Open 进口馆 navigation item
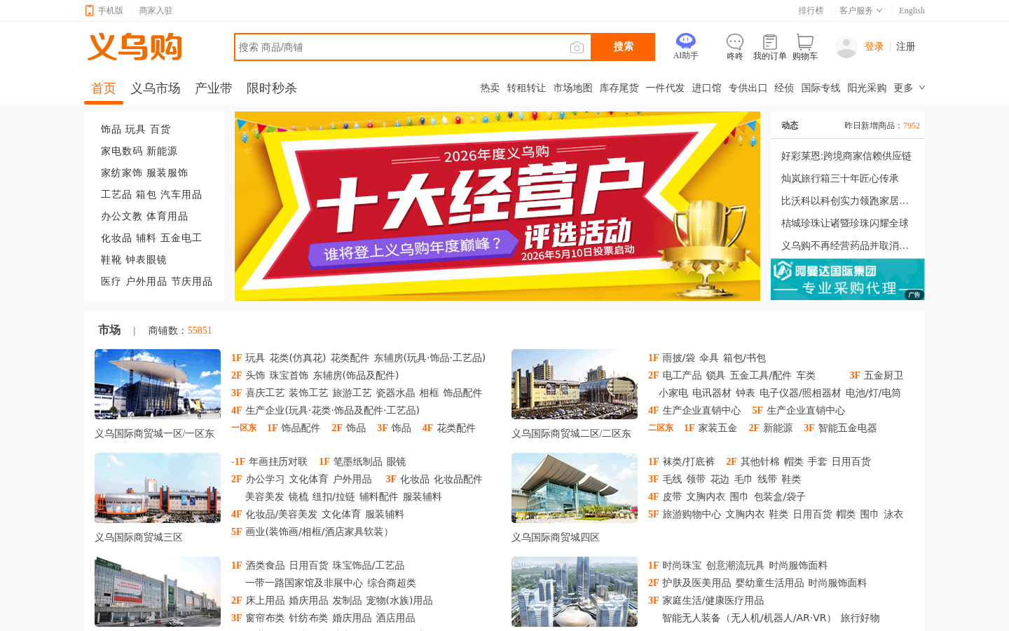The image size is (1009, 631). coord(706,88)
